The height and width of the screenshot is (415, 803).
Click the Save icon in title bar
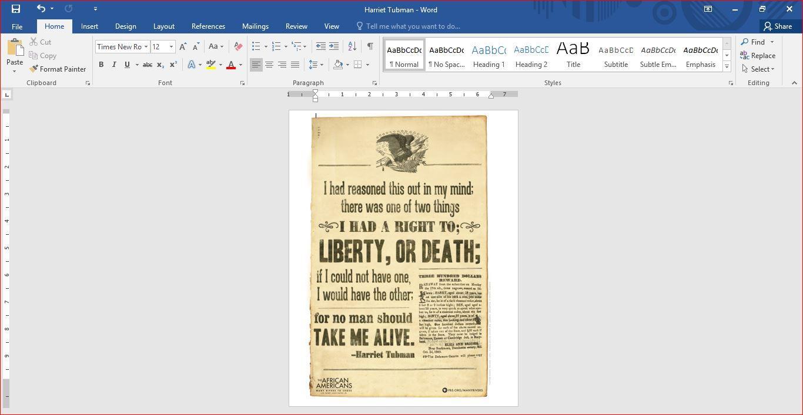point(16,9)
